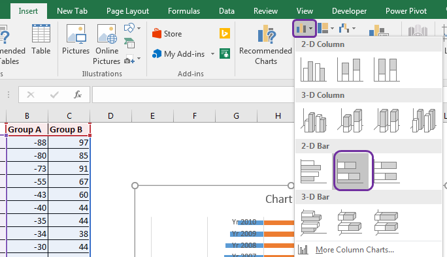Open Online Pictures search

107,44
